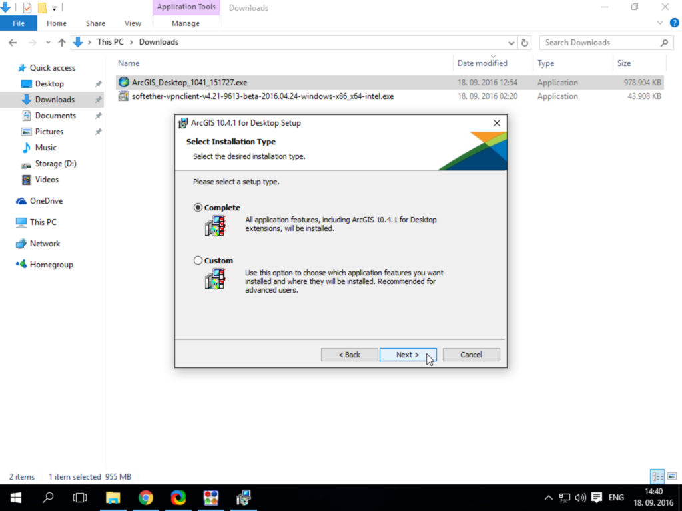Viewport: 682px width, 511px height.
Task: Refresh the Downloads folder view
Action: [525, 43]
